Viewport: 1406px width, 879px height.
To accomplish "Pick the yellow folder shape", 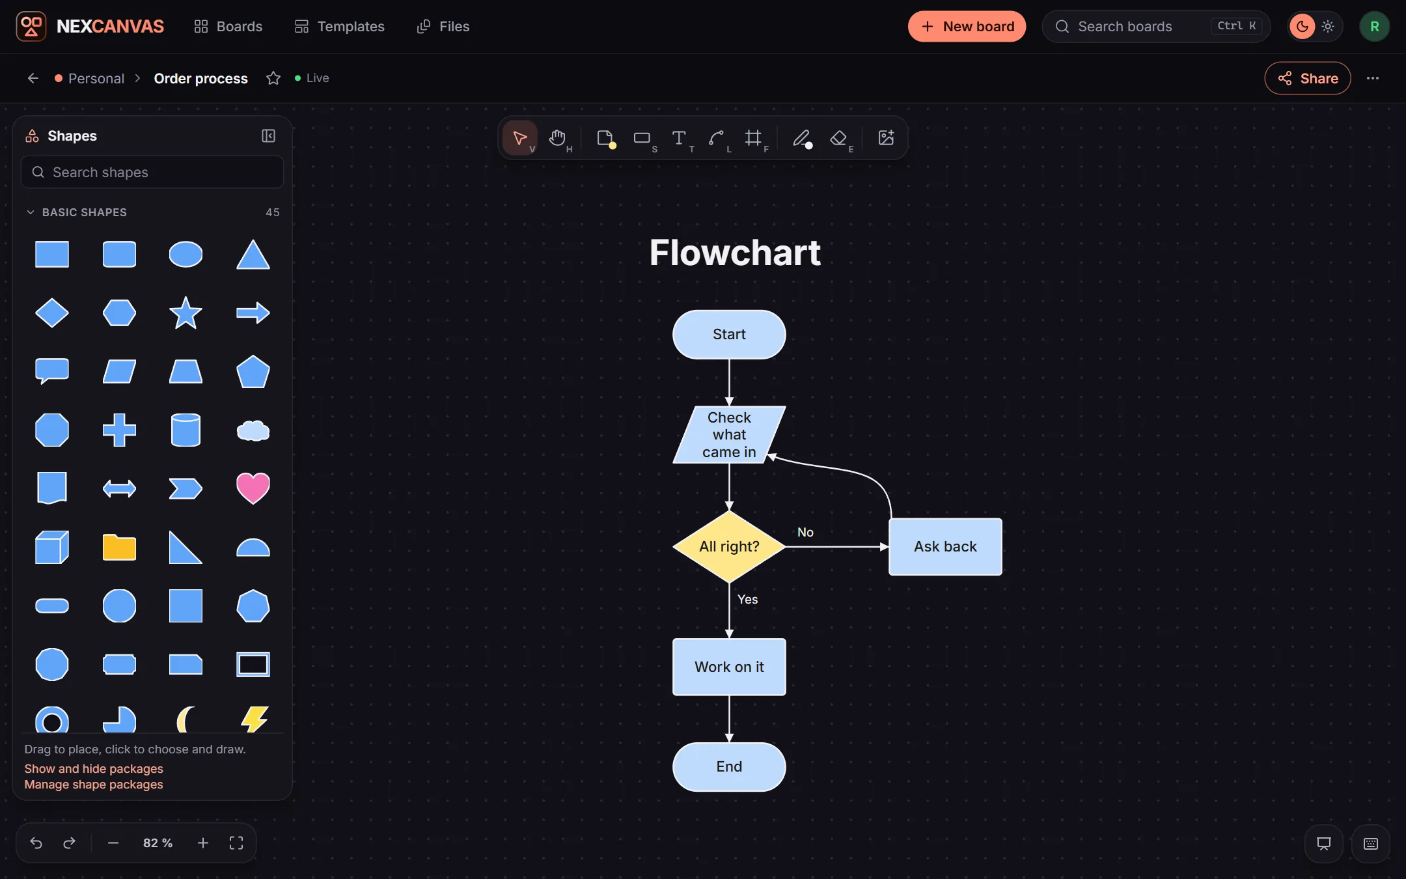I will tap(119, 547).
